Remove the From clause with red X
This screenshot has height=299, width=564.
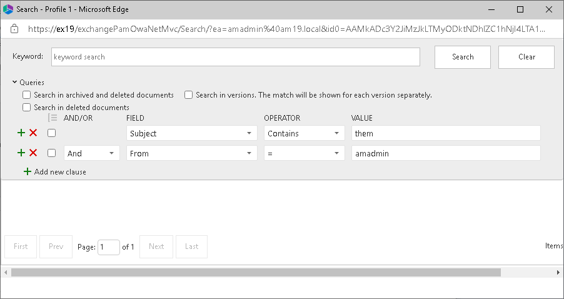(x=33, y=153)
